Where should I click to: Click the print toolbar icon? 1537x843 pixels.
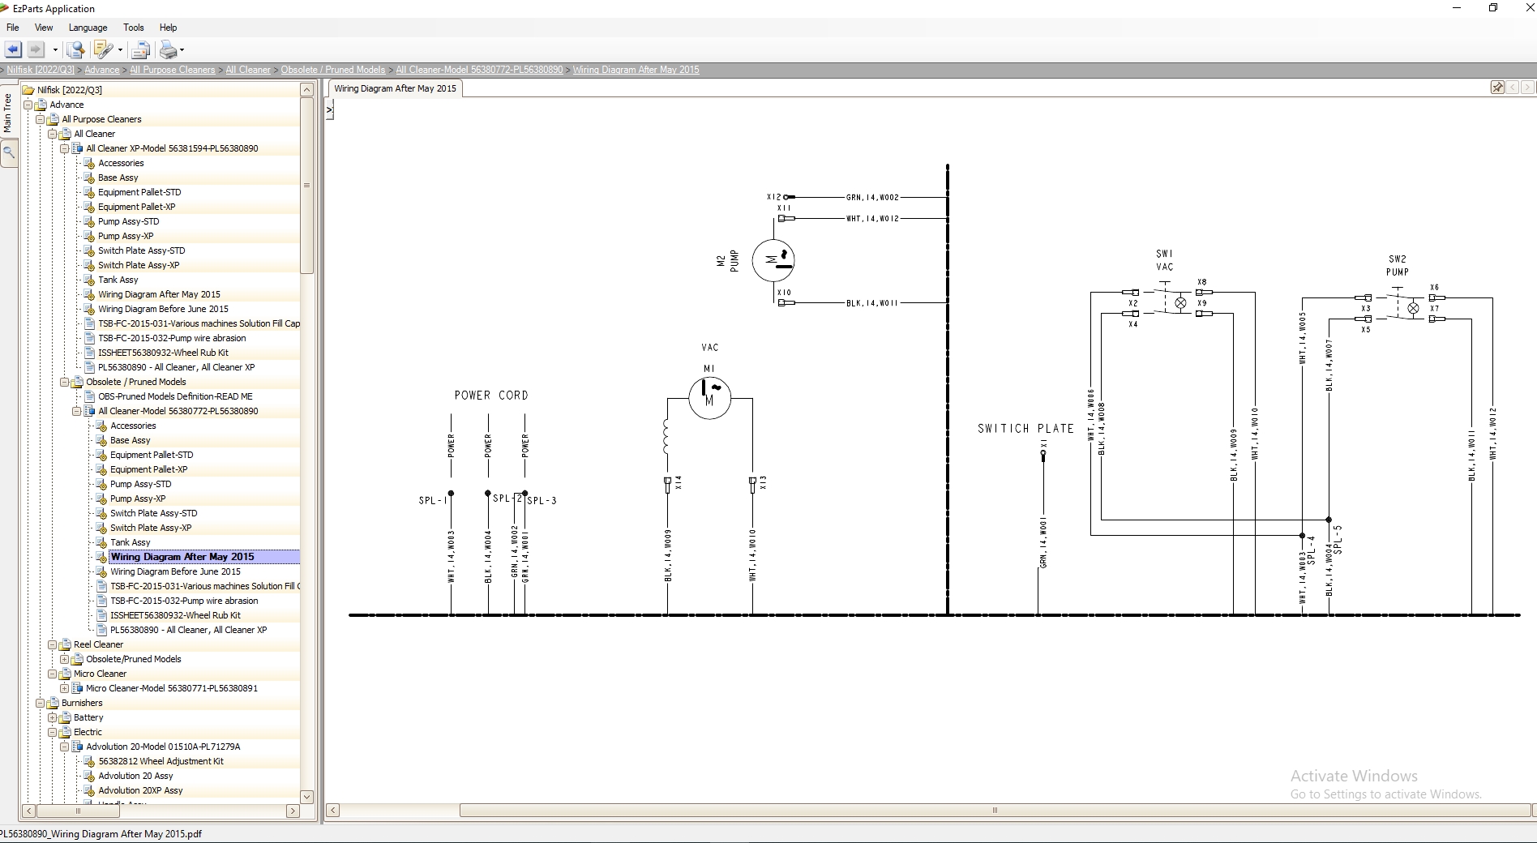pyautogui.click(x=168, y=49)
